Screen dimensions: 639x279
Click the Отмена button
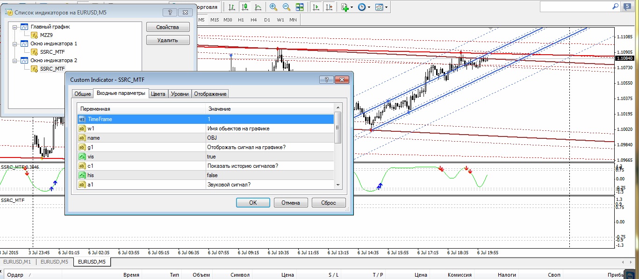point(291,203)
